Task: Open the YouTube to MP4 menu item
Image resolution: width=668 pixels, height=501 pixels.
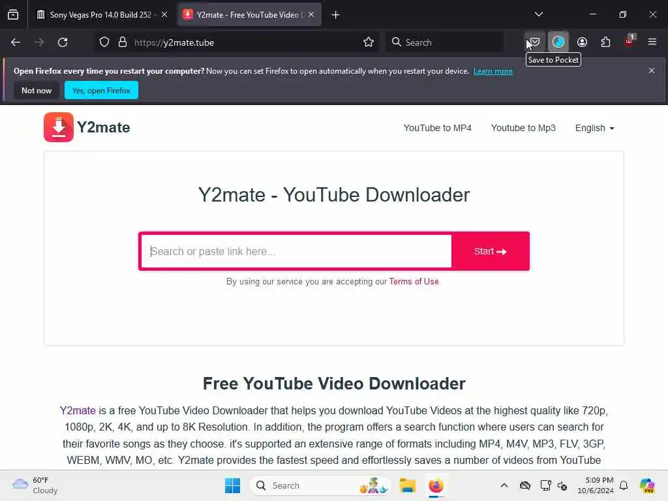Action: (438, 128)
